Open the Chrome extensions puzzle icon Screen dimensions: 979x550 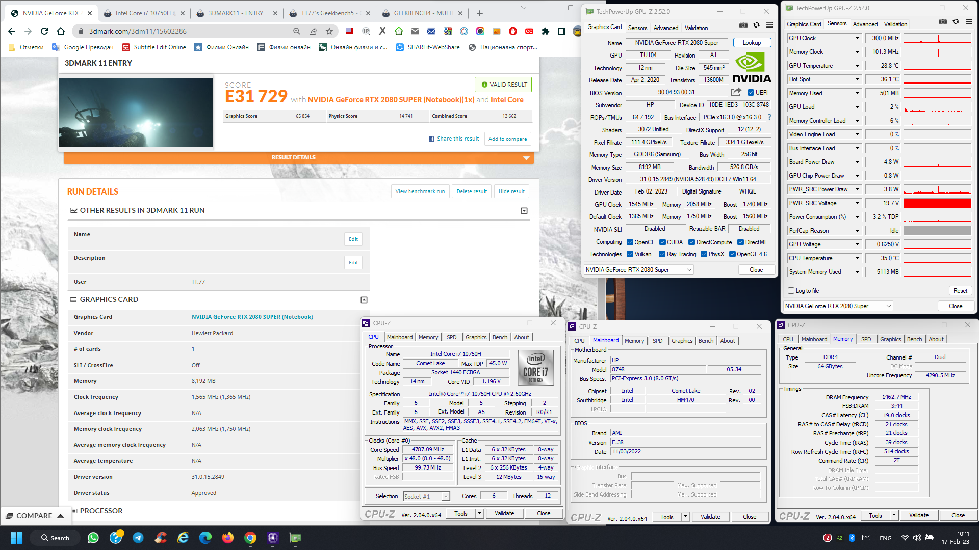coord(546,31)
